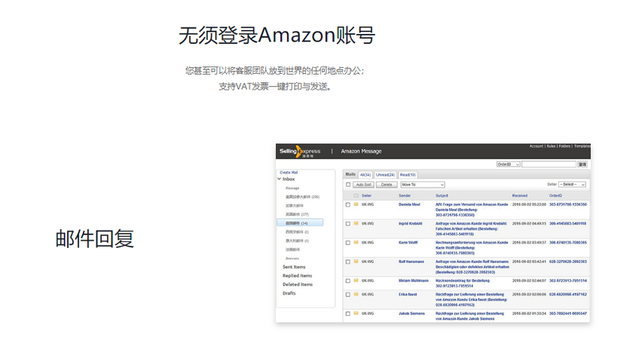
Task: Click the mail icon beside Erika faust
Action: [x=356, y=294]
